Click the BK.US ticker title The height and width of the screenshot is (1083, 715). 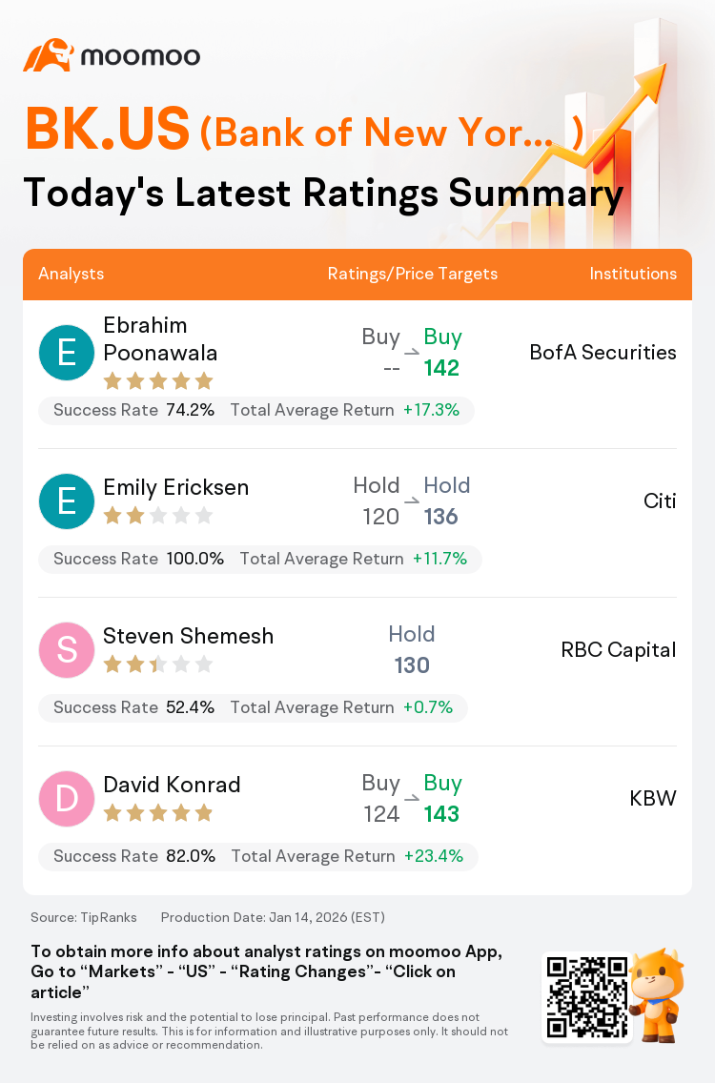pos(107,130)
